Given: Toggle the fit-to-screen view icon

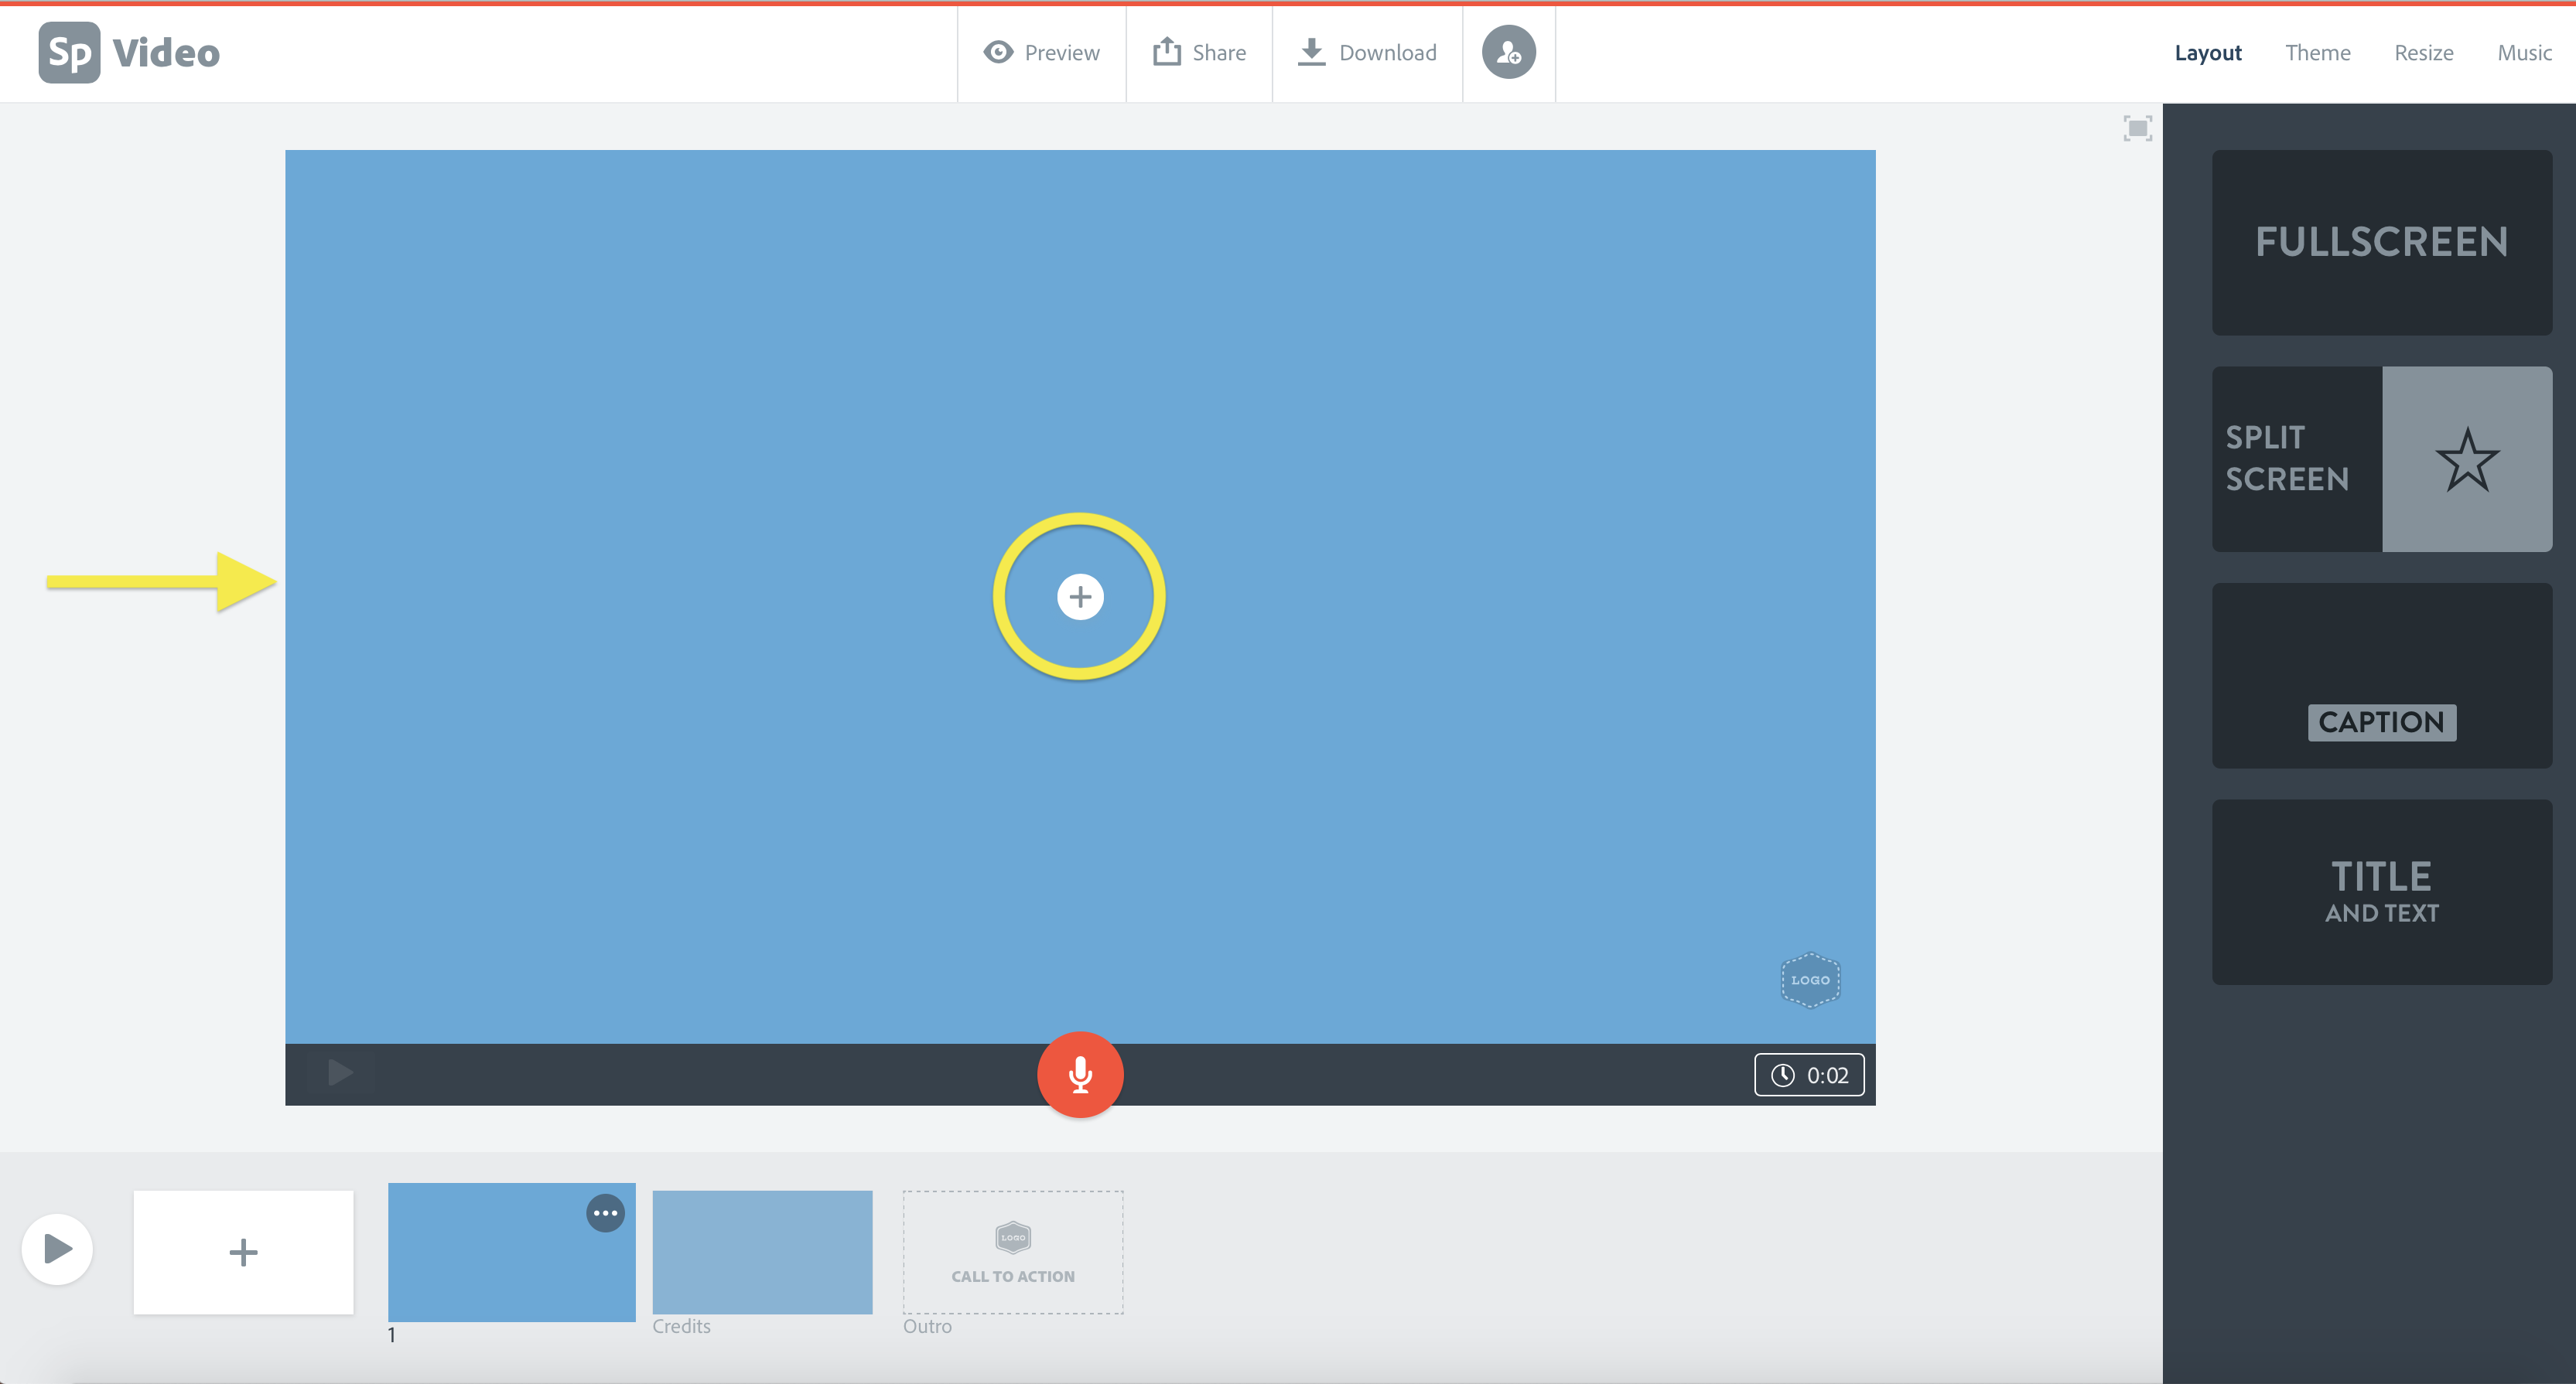Looking at the screenshot, I should [2137, 128].
